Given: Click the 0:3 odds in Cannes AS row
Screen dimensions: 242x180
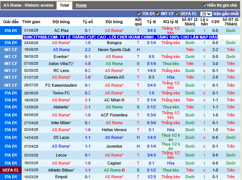Looking at the screenshot, I should point(151,77).
